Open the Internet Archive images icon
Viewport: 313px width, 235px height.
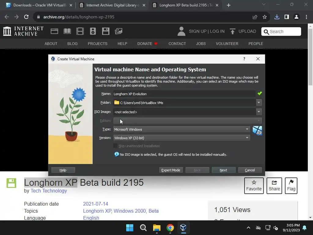119,31
